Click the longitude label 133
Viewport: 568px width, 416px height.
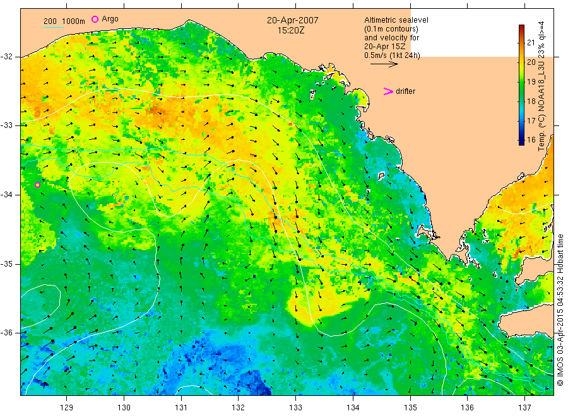coord(295,408)
